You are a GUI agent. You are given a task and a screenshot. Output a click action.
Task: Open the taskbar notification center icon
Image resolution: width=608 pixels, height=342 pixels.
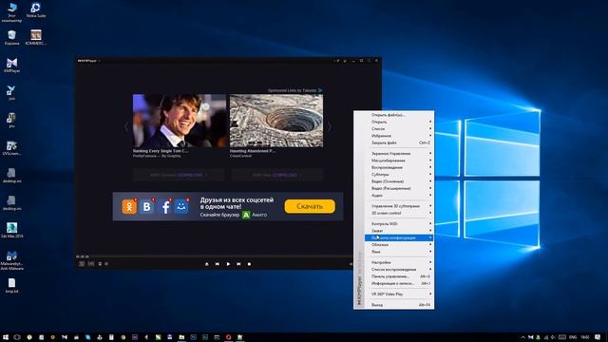598,337
